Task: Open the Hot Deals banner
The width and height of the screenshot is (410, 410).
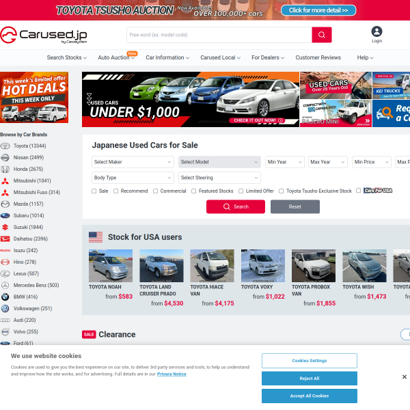Action: click(x=34, y=97)
